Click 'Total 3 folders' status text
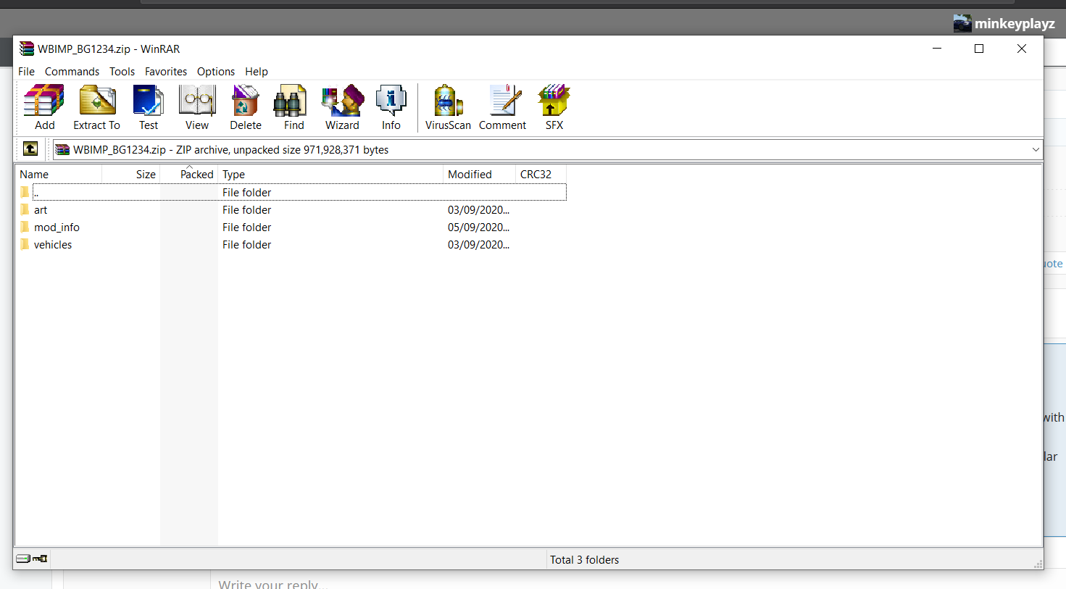 point(584,559)
